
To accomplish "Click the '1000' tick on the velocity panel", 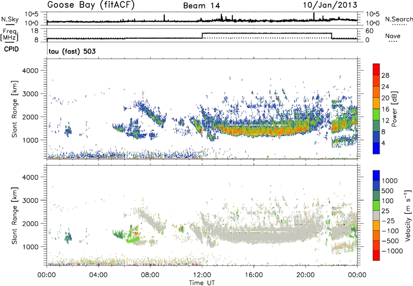I will (30, 247).
